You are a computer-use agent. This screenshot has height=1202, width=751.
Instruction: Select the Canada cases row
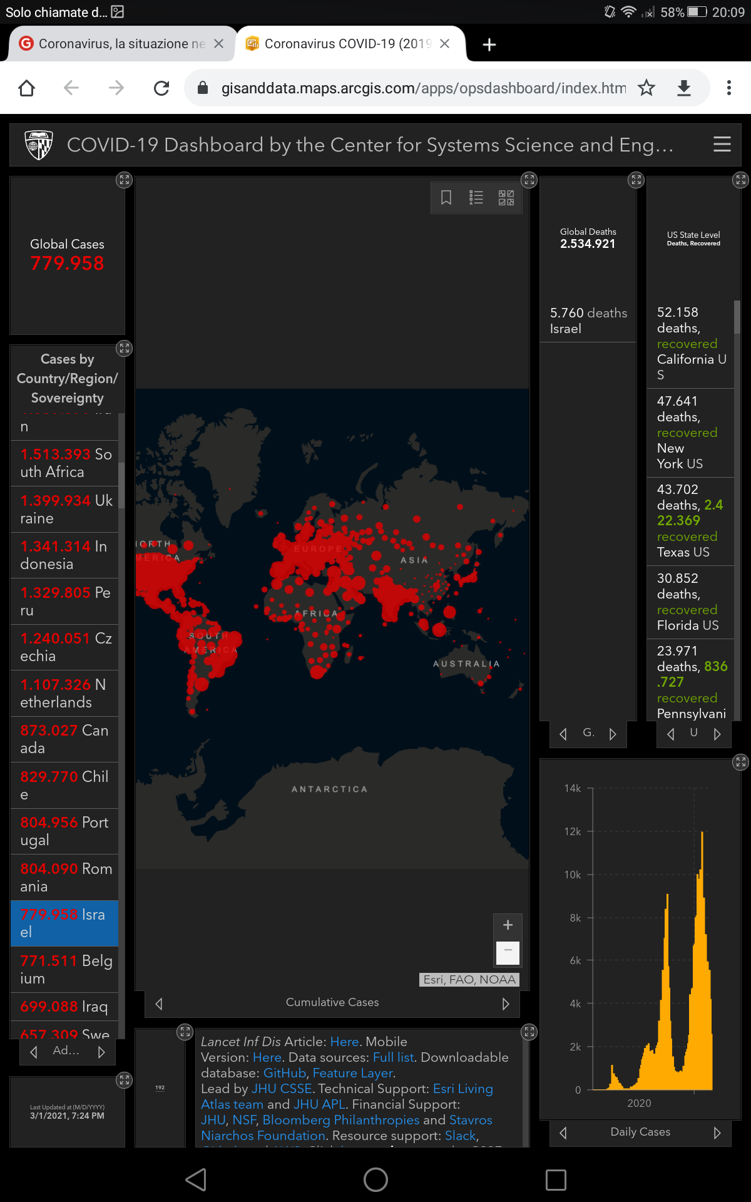[64, 739]
